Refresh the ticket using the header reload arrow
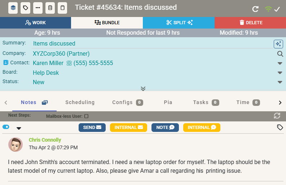The height and width of the screenshot is (185, 286). [255, 9]
